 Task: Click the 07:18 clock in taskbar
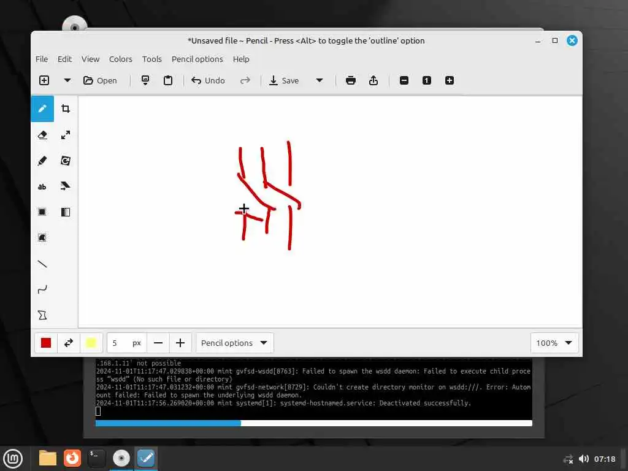point(605,459)
